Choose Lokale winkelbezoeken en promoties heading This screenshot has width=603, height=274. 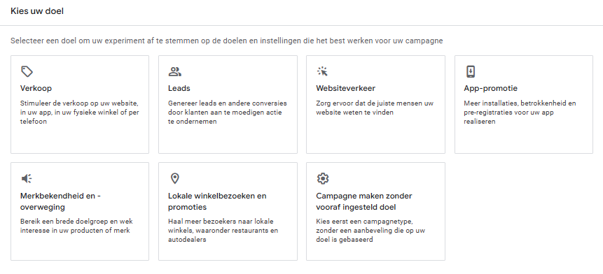pos(217,201)
